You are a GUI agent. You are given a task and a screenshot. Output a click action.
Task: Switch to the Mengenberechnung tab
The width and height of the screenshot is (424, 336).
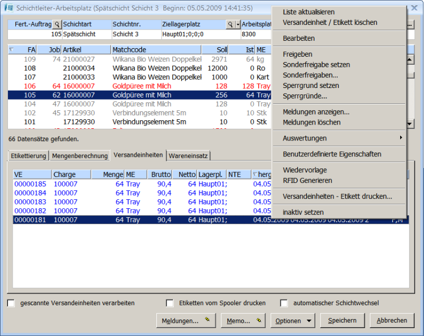(80, 156)
